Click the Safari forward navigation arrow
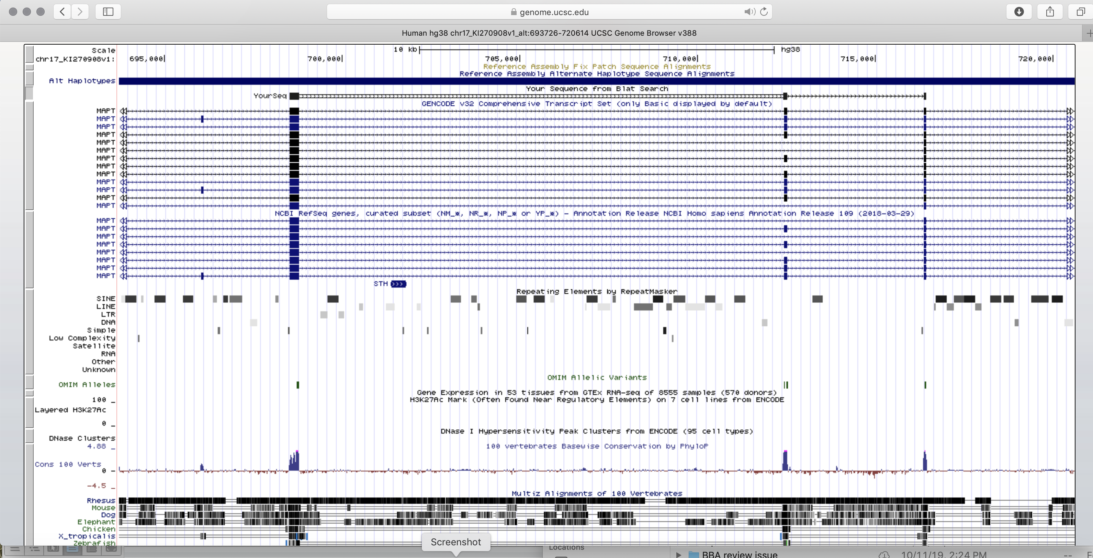The width and height of the screenshot is (1093, 558). pyautogui.click(x=80, y=11)
